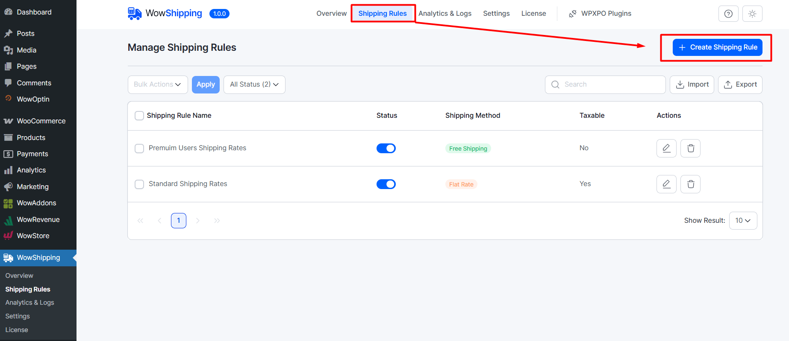Click the Import button
The width and height of the screenshot is (789, 341).
(692, 85)
